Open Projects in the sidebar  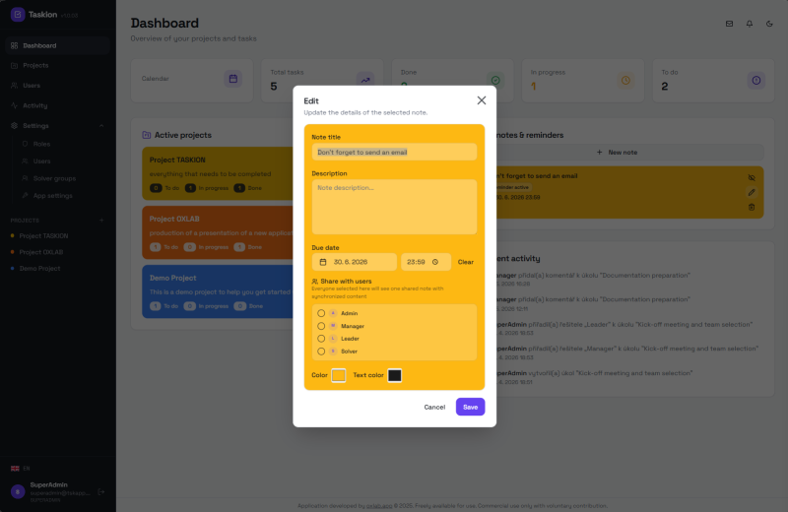tap(58, 65)
